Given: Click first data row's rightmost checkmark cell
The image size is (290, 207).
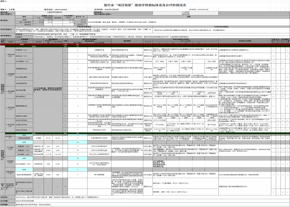Looking at the screenshot, I should (x=287, y=50).
